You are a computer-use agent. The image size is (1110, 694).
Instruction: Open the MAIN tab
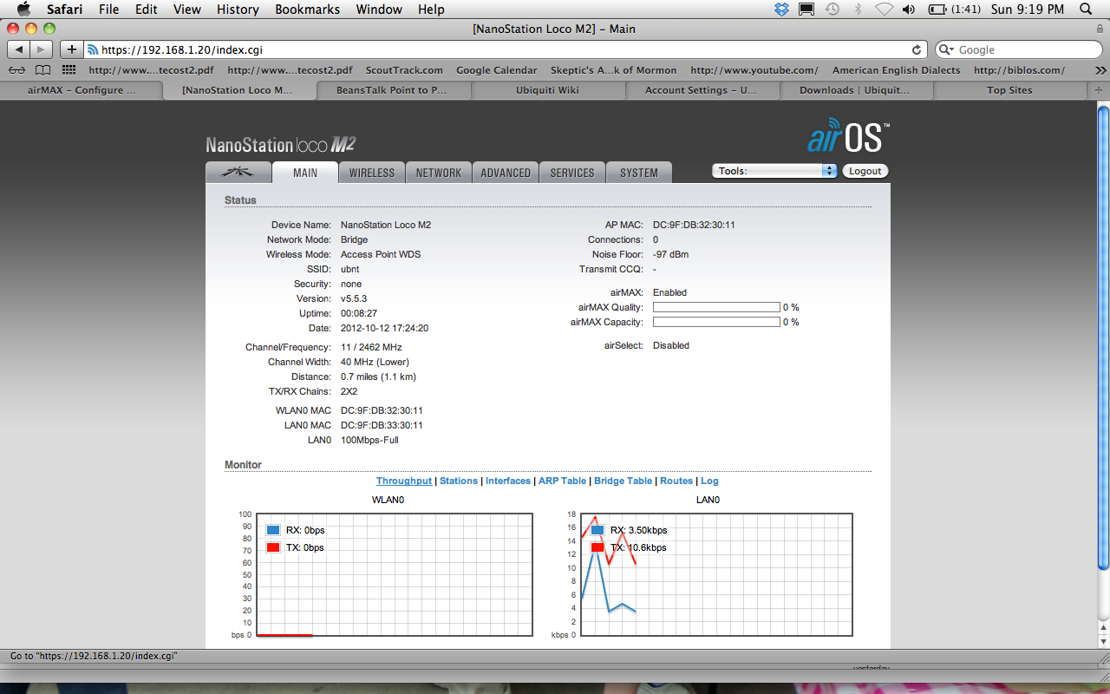coord(305,172)
